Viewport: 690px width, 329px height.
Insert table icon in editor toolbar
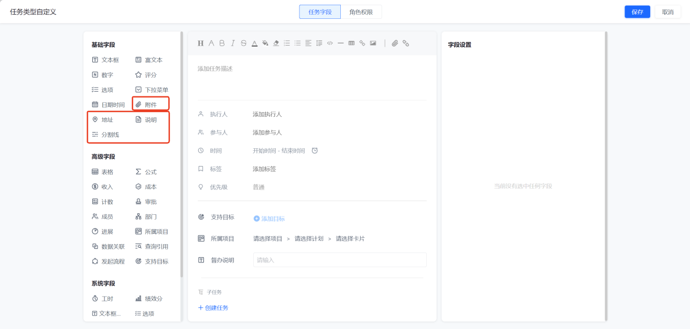point(351,43)
